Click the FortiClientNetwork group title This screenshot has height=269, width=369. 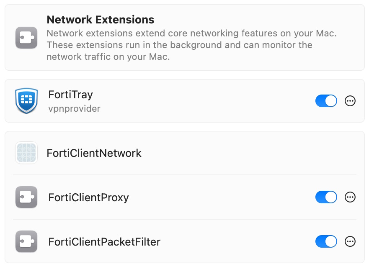[x=94, y=153]
